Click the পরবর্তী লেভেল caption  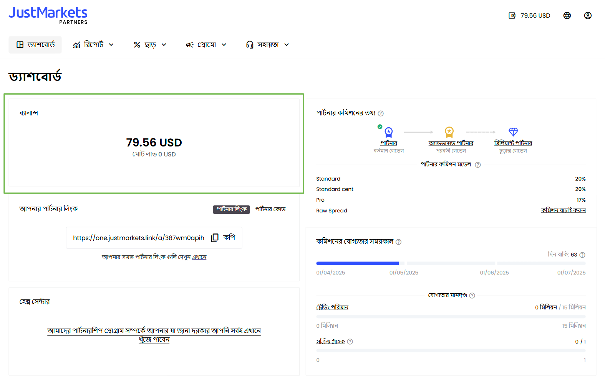coord(451,151)
